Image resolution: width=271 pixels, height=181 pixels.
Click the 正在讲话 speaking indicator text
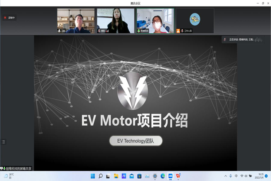point(241,40)
